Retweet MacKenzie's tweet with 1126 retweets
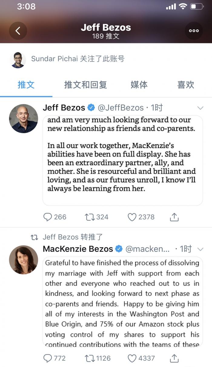 coord(90,358)
